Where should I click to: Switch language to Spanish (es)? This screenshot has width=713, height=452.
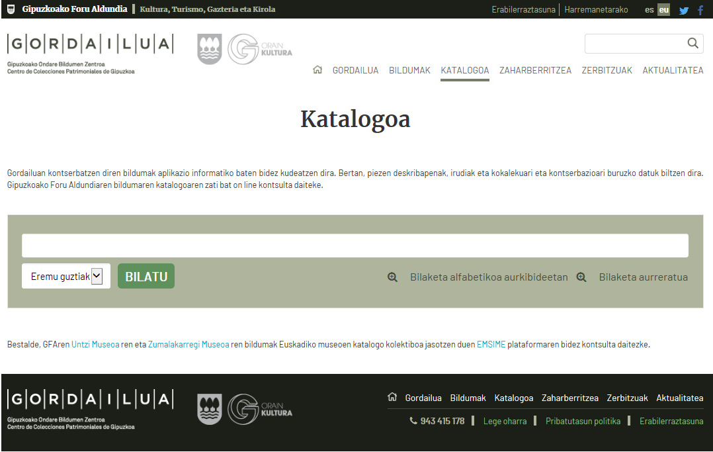pos(650,10)
